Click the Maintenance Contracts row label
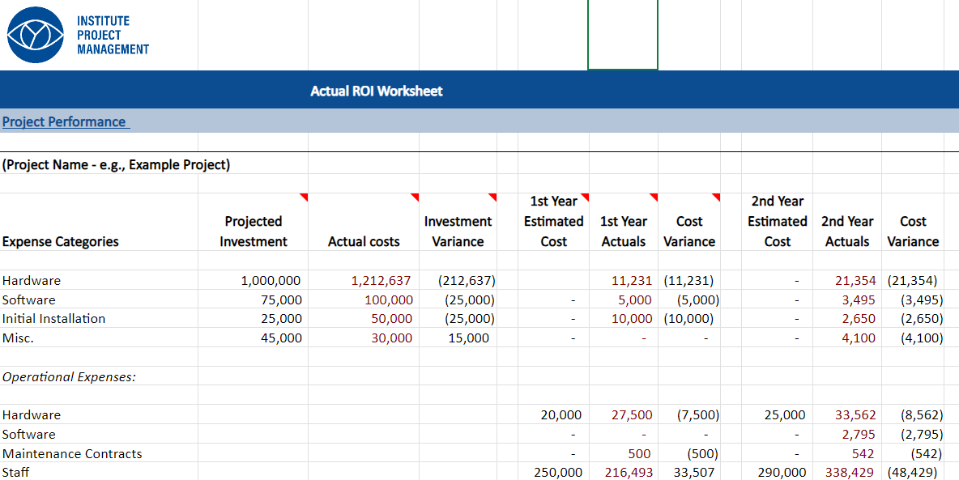Viewport: 959px width, 480px height. [x=72, y=454]
